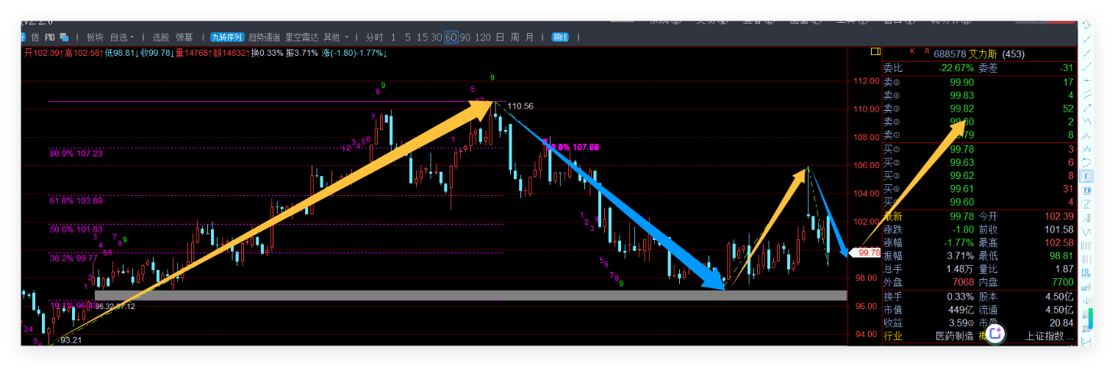1115x367 pixels.
Task: Click the buy-one price 99.78
Action: (x=962, y=149)
